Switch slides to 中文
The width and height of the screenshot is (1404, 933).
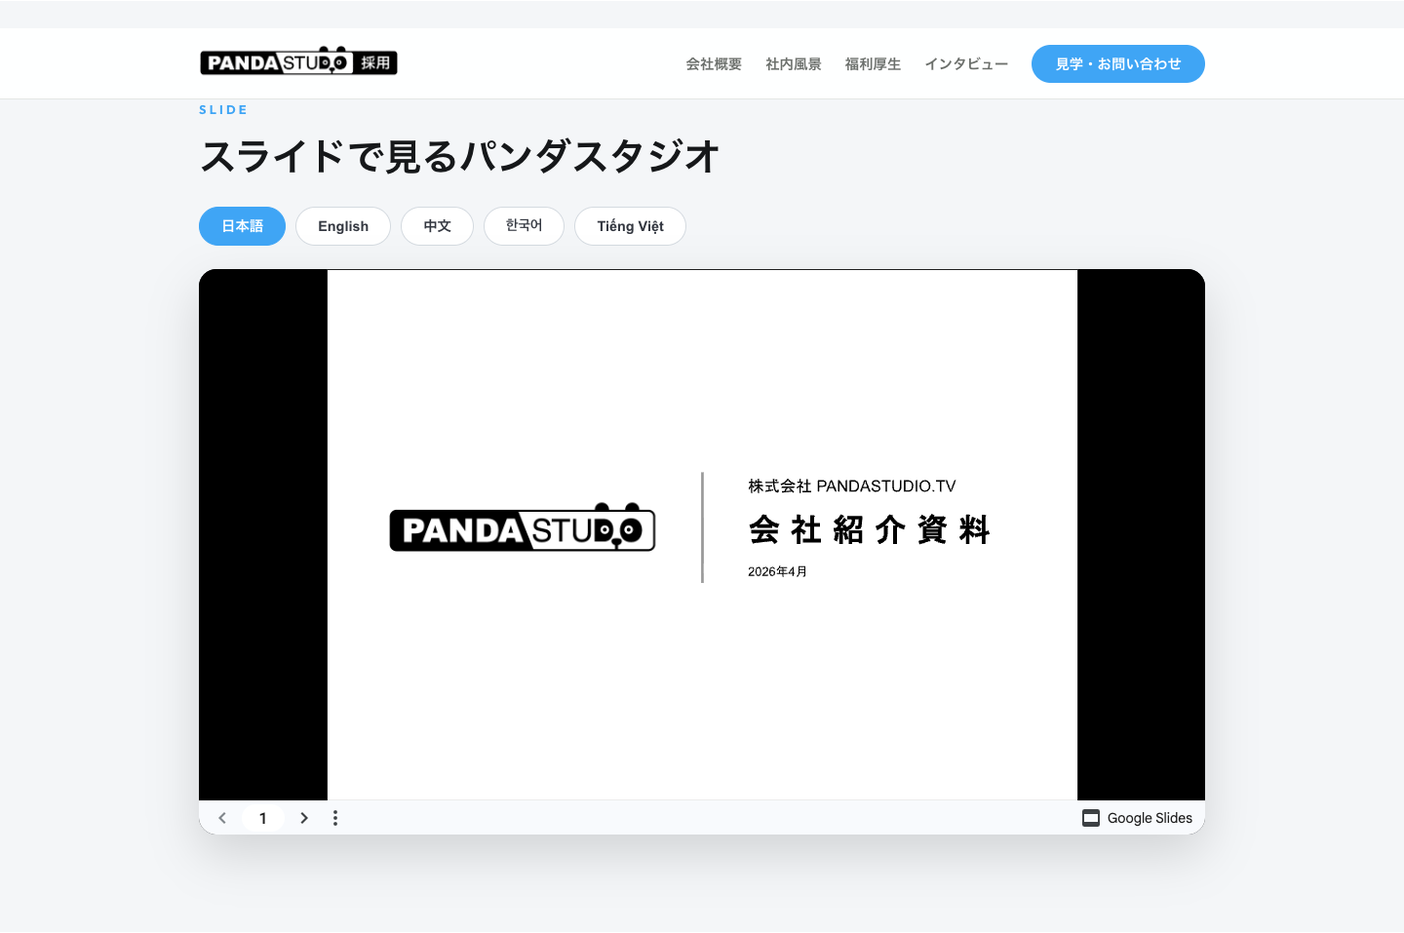click(437, 226)
